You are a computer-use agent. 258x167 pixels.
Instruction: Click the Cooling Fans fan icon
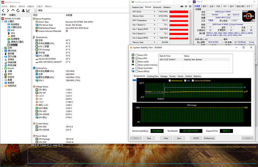pyautogui.click(x=34, y=68)
